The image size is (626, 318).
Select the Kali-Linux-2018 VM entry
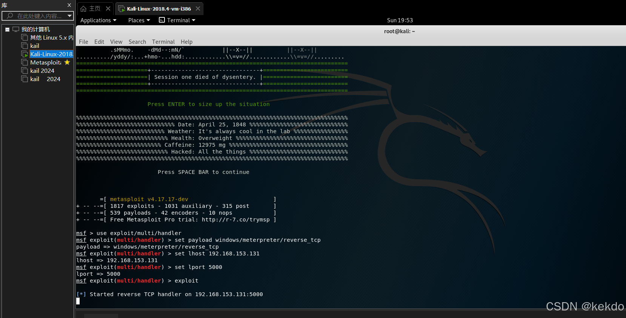51,54
